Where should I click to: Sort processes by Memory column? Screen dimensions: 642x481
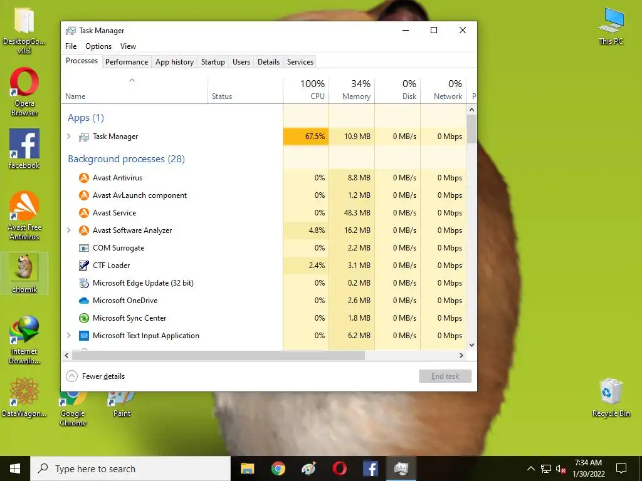352,90
